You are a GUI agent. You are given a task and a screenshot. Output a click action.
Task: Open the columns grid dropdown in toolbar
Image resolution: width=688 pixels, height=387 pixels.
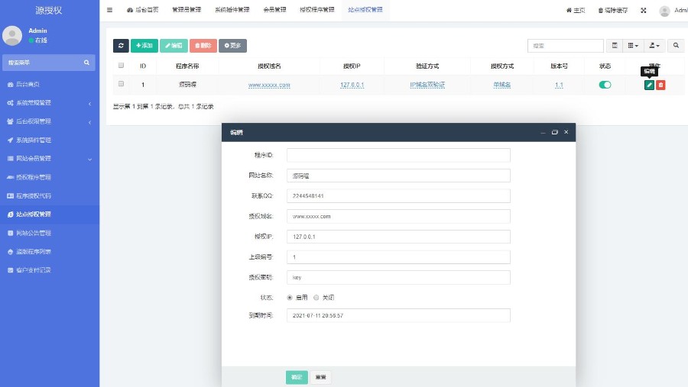[x=633, y=46]
